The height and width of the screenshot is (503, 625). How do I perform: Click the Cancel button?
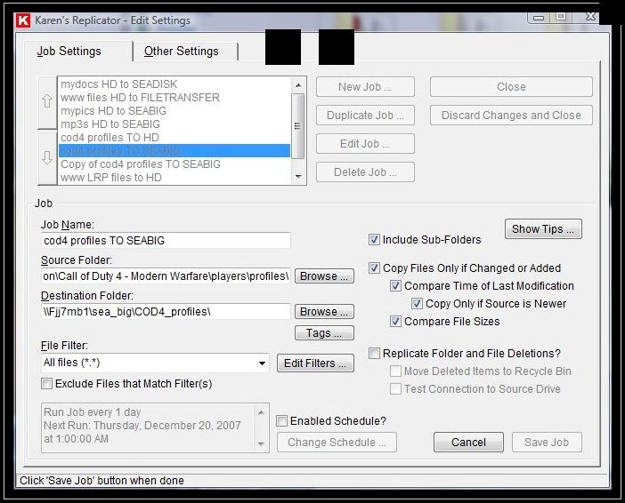tap(468, 443)
